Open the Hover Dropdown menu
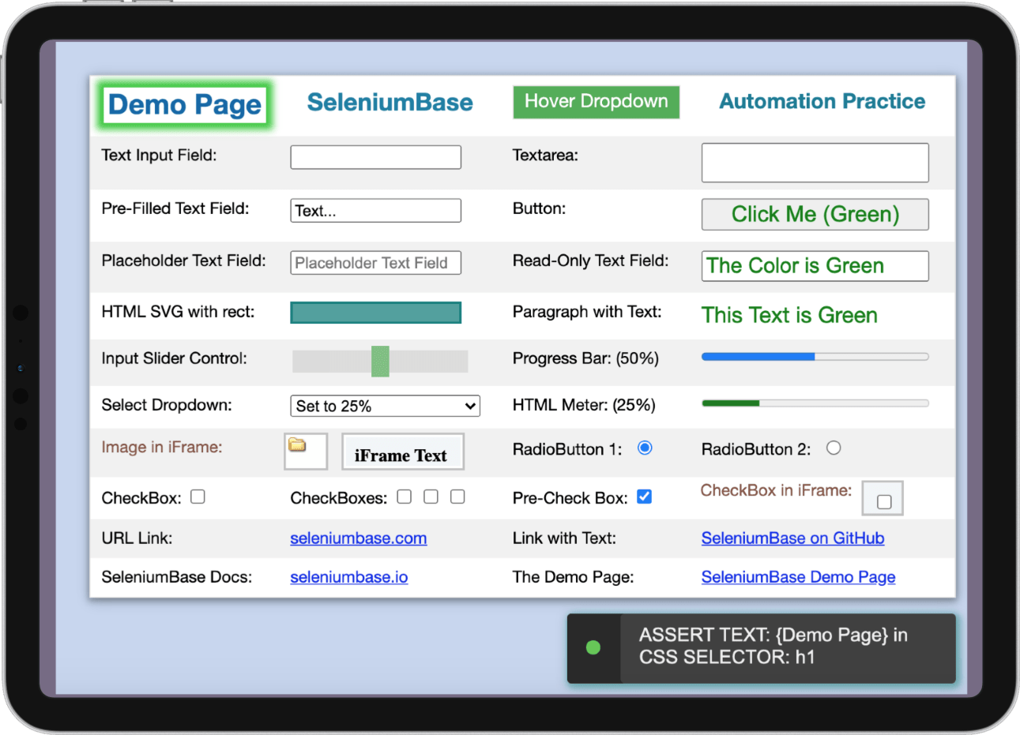This screenshot has height=735, width=1020. pyautogui.click(x=597, y=102)
